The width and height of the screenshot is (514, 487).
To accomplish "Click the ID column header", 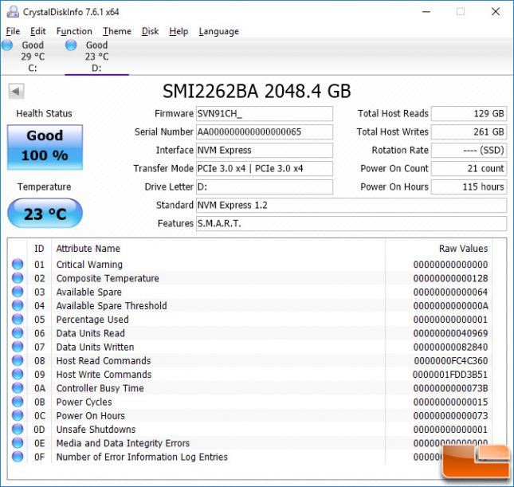I will pyautogui.click(x=39, y=249).
